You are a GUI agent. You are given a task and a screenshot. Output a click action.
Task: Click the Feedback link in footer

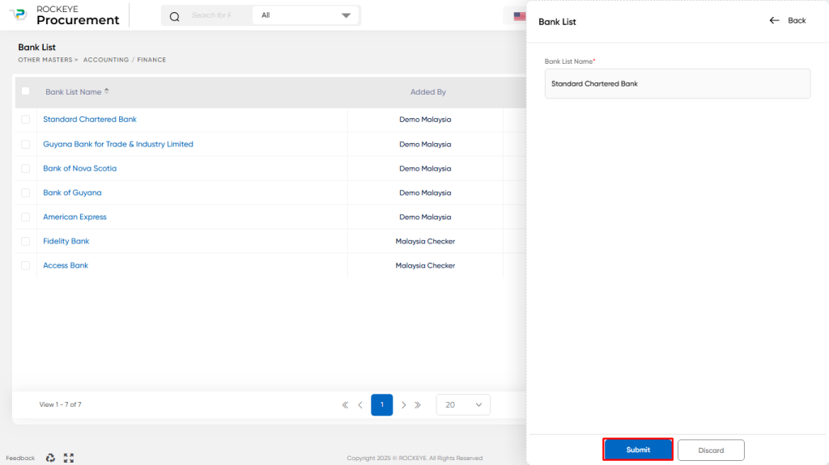click(x=20, y=459)
